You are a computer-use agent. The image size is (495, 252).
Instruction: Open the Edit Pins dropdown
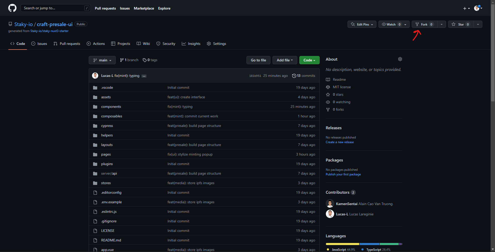pos(362,24)
